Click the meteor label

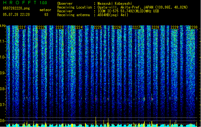tap(45, 10)
